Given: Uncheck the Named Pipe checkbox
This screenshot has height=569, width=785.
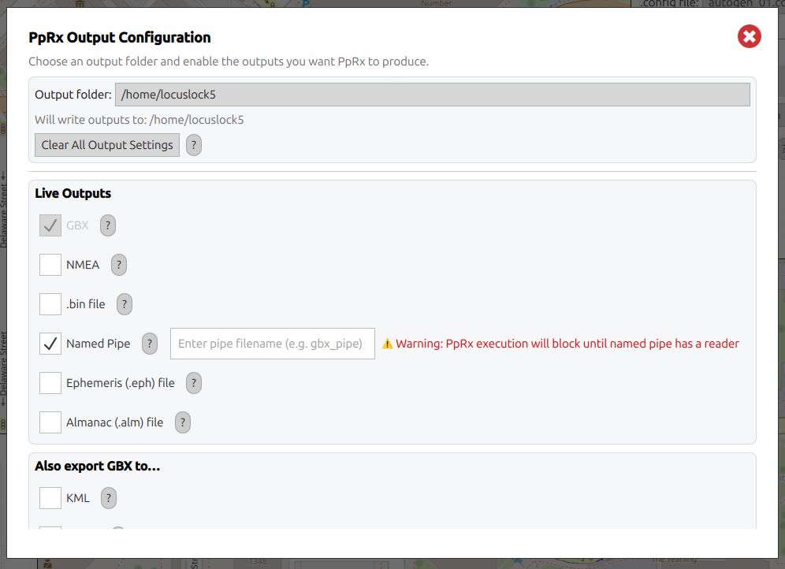Looking at the screenshot, I should click(50, 344).
